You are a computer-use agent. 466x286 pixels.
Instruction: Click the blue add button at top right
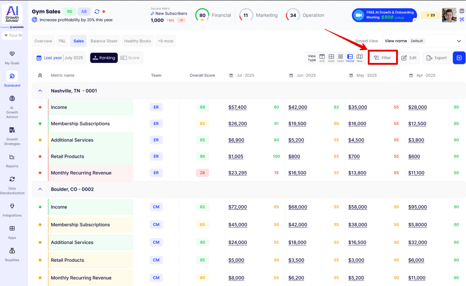[x=459, y=58]
